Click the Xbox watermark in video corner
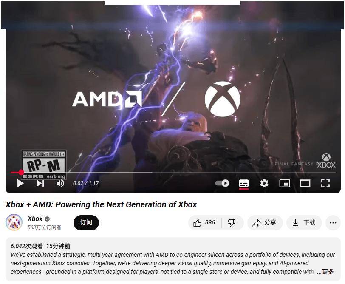The image size is (345, 284). pyautogui.click(x=326, y=161)
